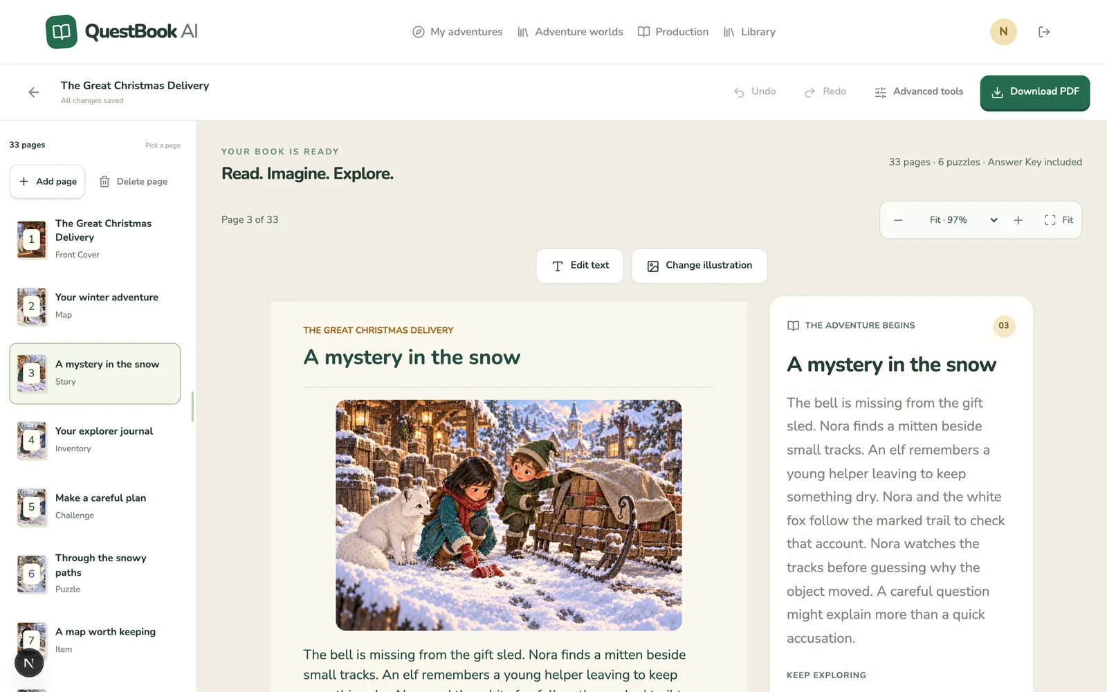Click the QuestBook AI wordmark
Image resolution: width=1107 pixels, height=692 pixels.
[x=141, y=32]
